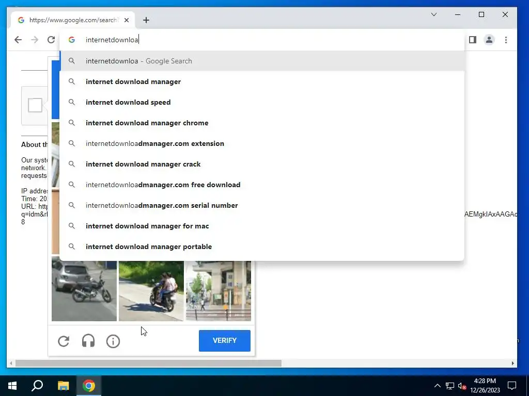Click the Chrome taskbar icon

89,386
